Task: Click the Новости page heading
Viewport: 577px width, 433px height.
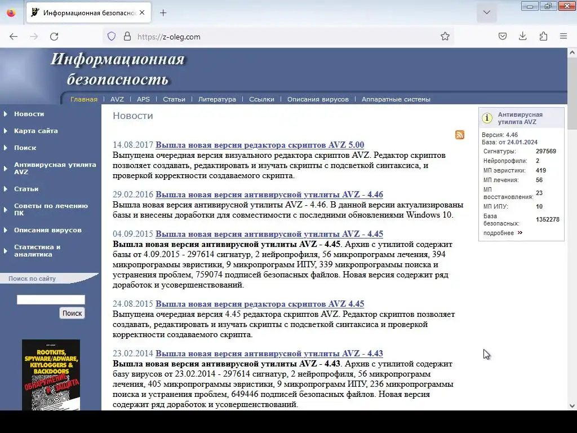Action: [x=133, y=116]
